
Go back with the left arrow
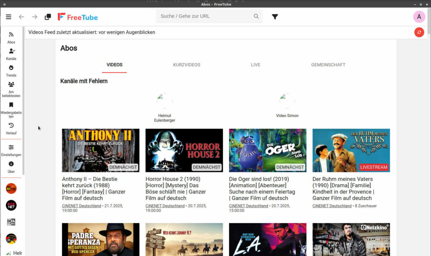(21, 17)
